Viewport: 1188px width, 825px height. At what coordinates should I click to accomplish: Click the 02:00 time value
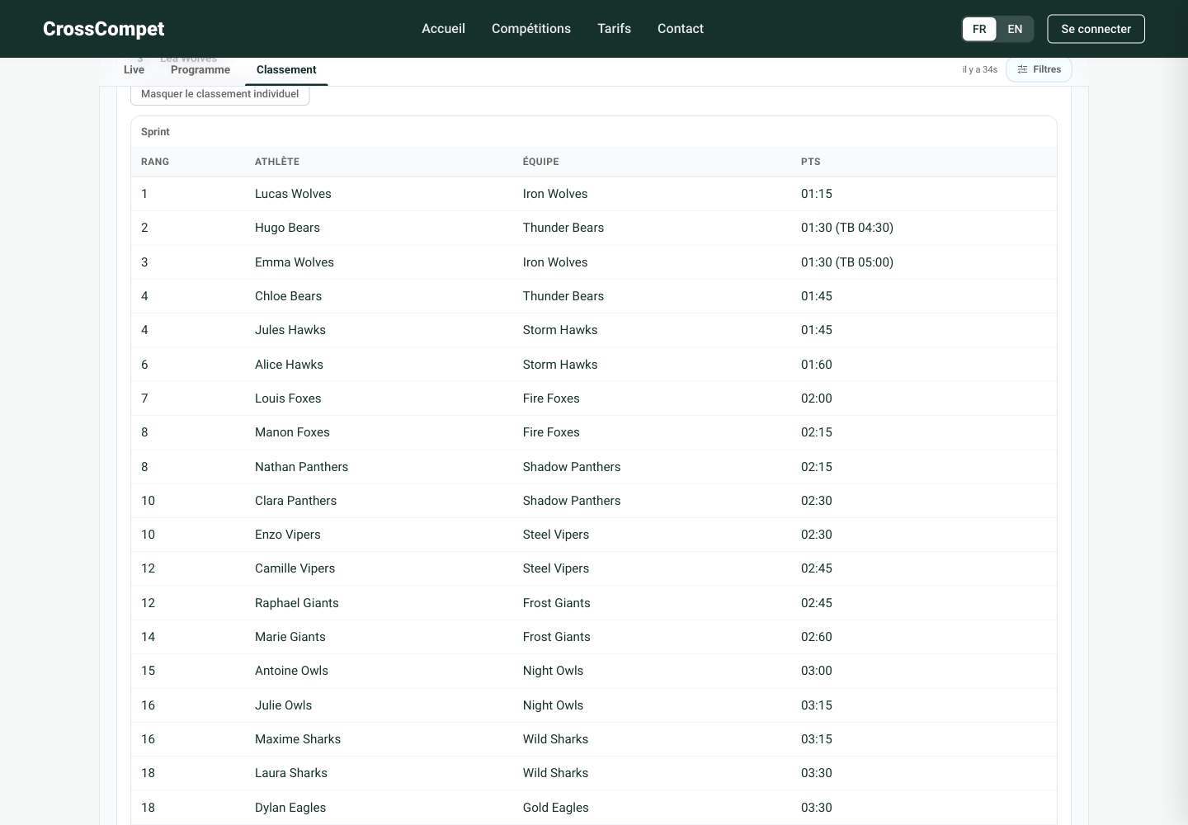coord(817,398)
